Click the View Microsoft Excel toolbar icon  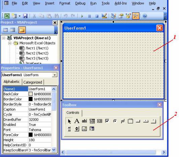point(7,16)
